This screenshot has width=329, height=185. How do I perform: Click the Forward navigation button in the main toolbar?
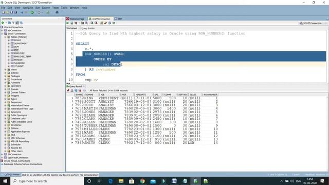[x=39, y=12]
